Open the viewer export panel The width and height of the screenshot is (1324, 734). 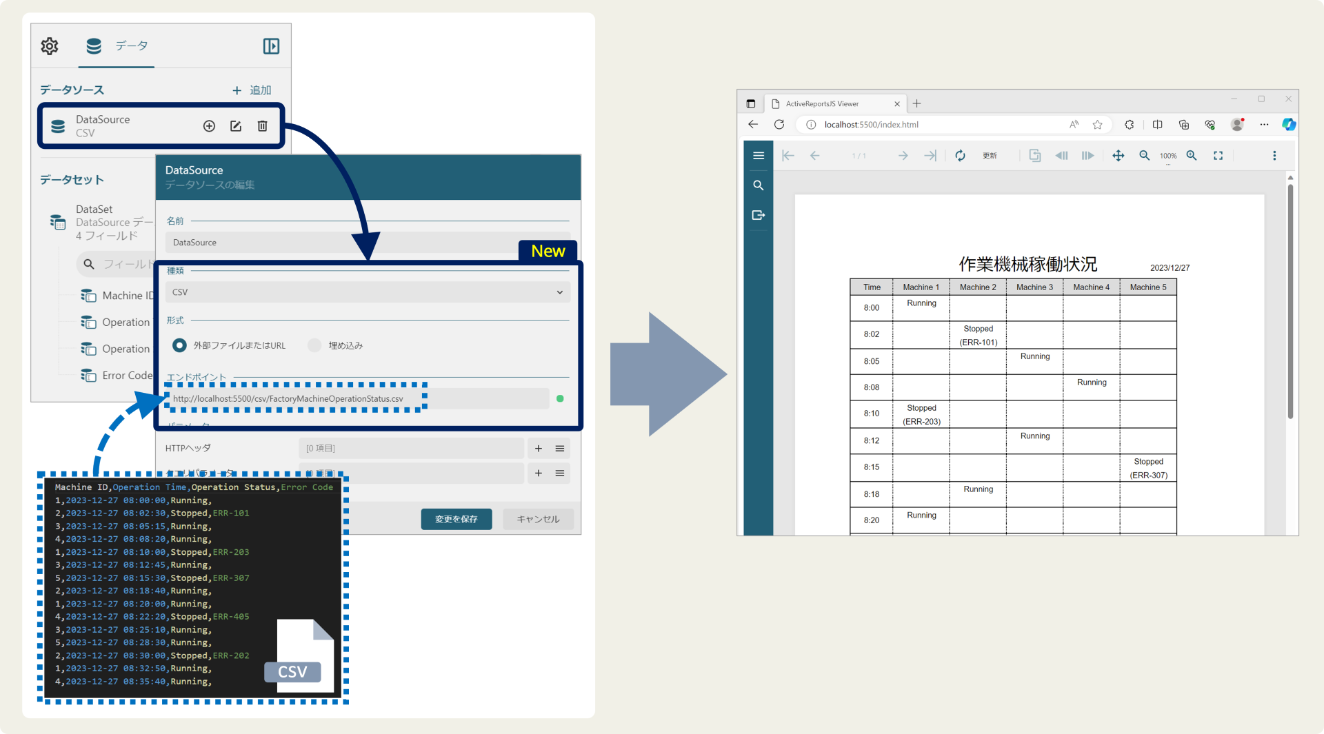(x=759, y=215)
